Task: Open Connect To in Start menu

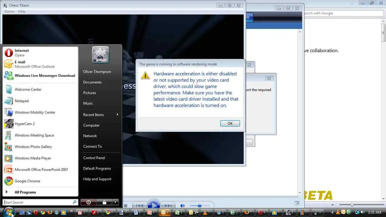Action: [x=93, y=146]
